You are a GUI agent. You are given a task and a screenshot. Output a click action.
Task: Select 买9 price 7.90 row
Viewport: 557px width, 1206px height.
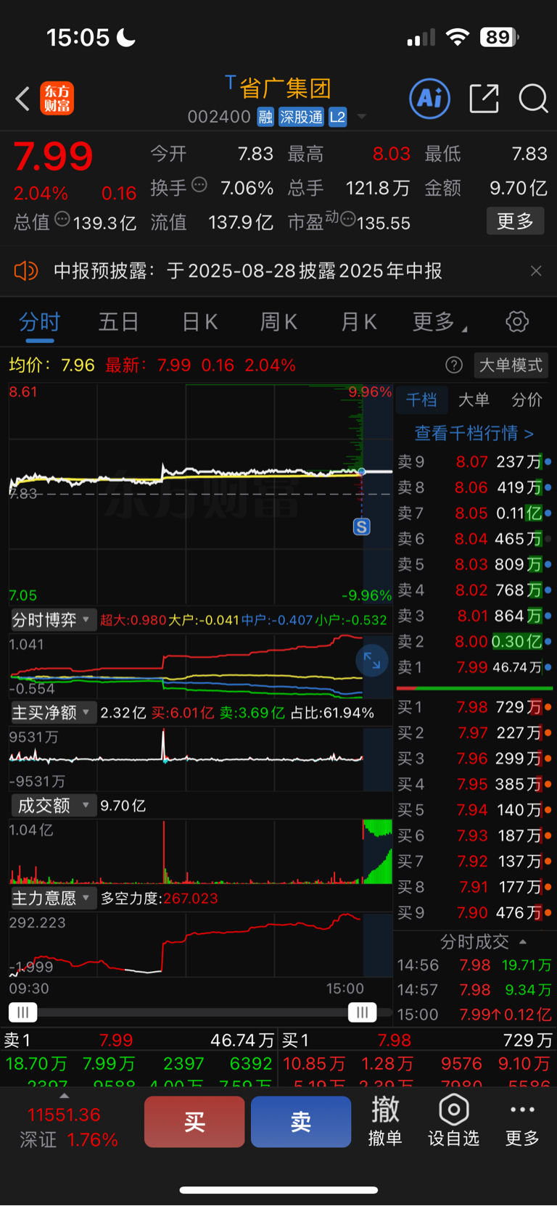point(474,913)
